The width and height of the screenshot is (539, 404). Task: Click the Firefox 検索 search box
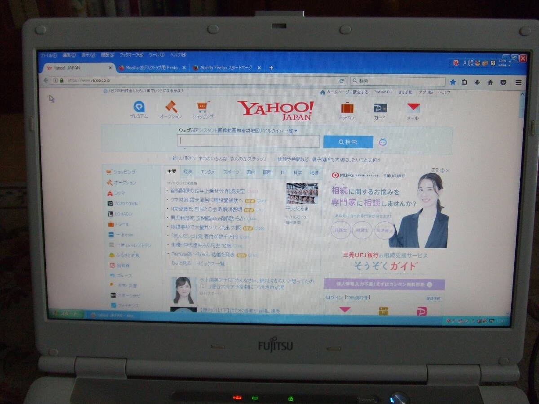click(x=398, y=81)
